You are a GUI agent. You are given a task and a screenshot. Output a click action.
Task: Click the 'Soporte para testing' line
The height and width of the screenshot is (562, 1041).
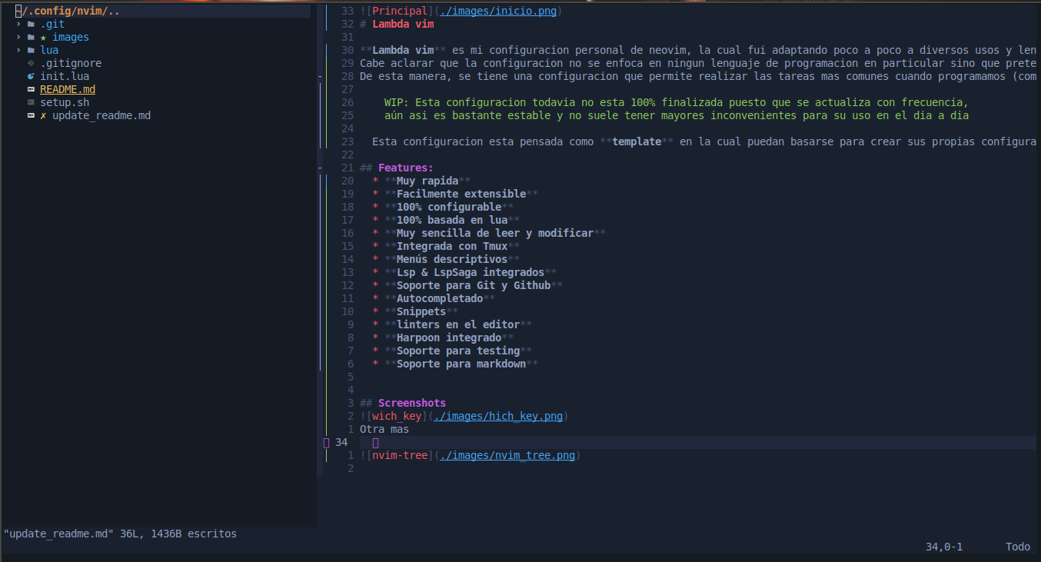coord(452,351)
